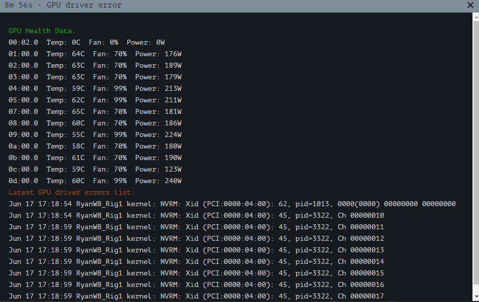This screenshot has height=302, width=479.
Task: Click the 0a:00.0 row with 58C temp
Action: (x=95, y=146)
